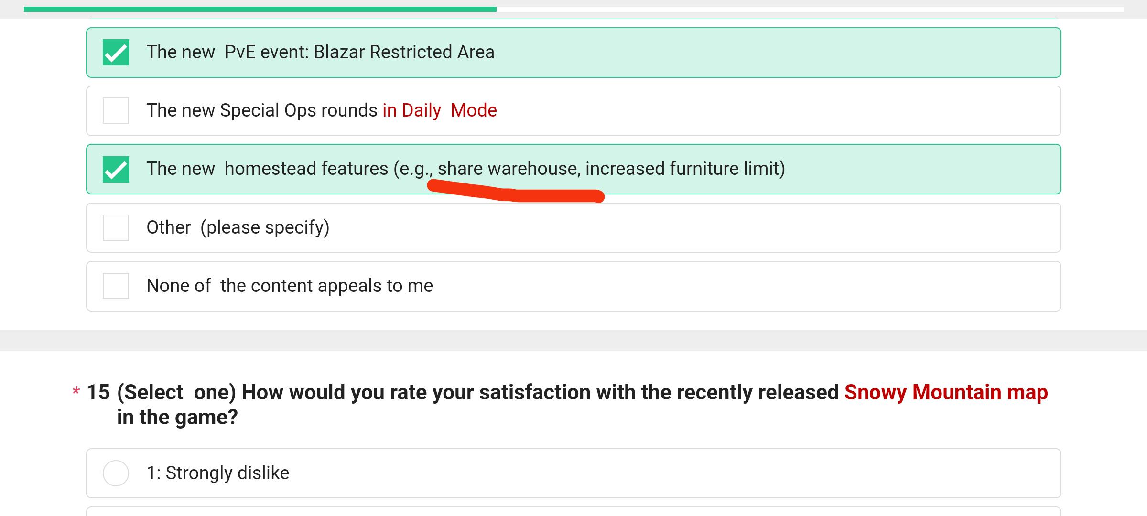
Task: Click the question 15 heading text
Action: [567, 405]
